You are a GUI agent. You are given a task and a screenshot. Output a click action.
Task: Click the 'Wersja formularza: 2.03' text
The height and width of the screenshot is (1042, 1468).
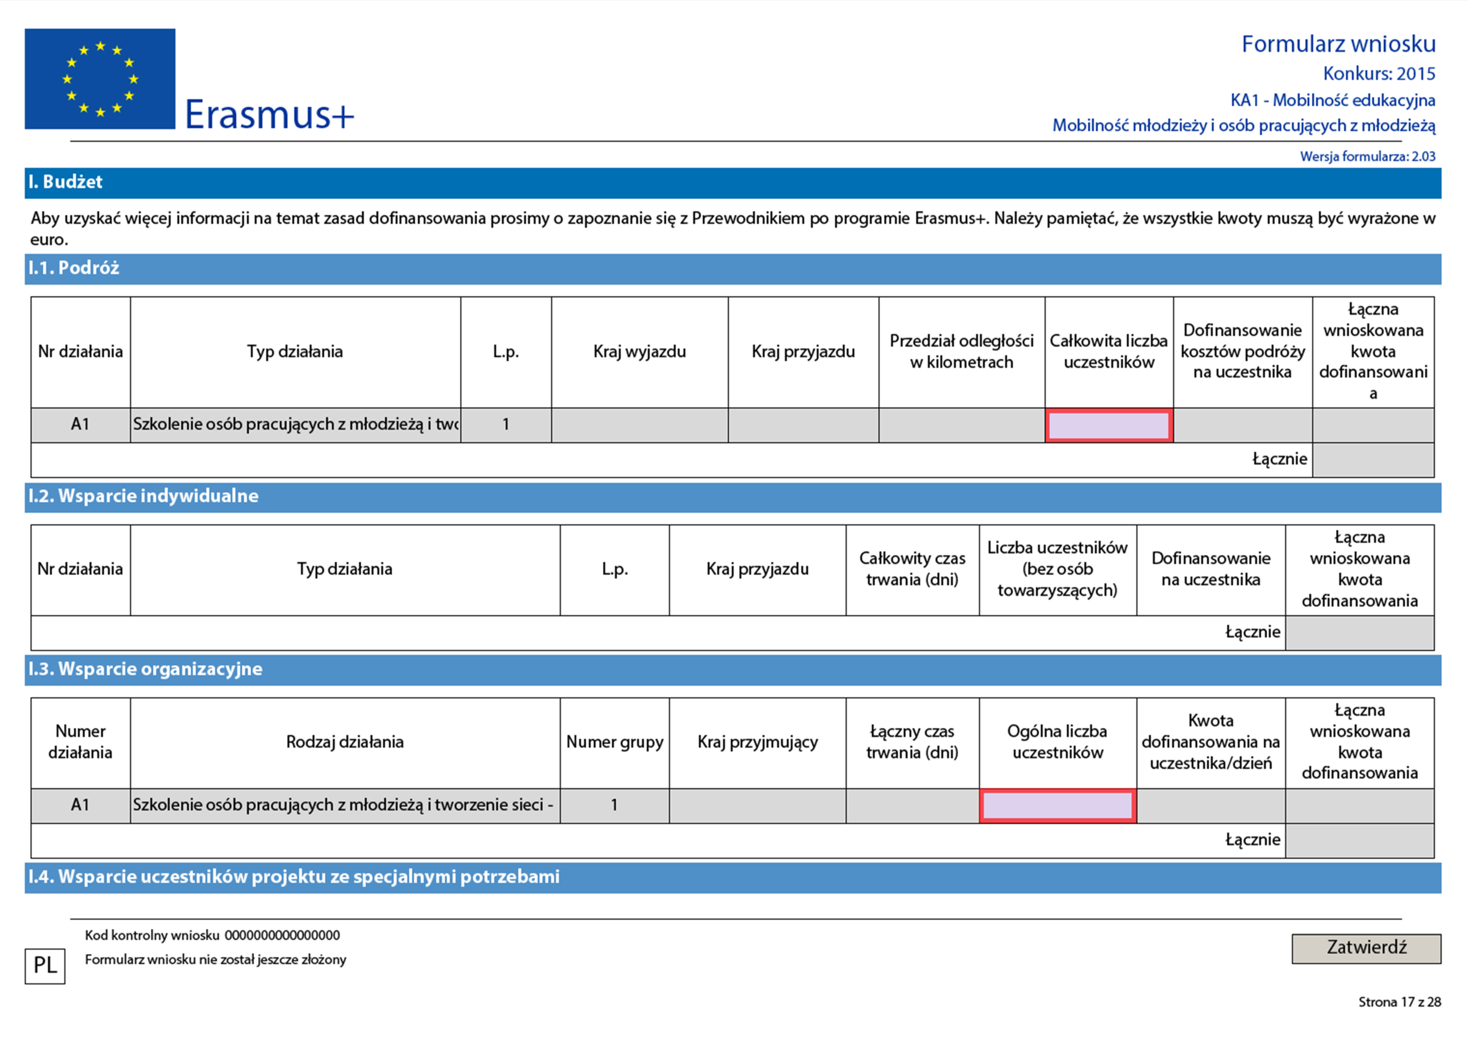tap(1368, 156)
